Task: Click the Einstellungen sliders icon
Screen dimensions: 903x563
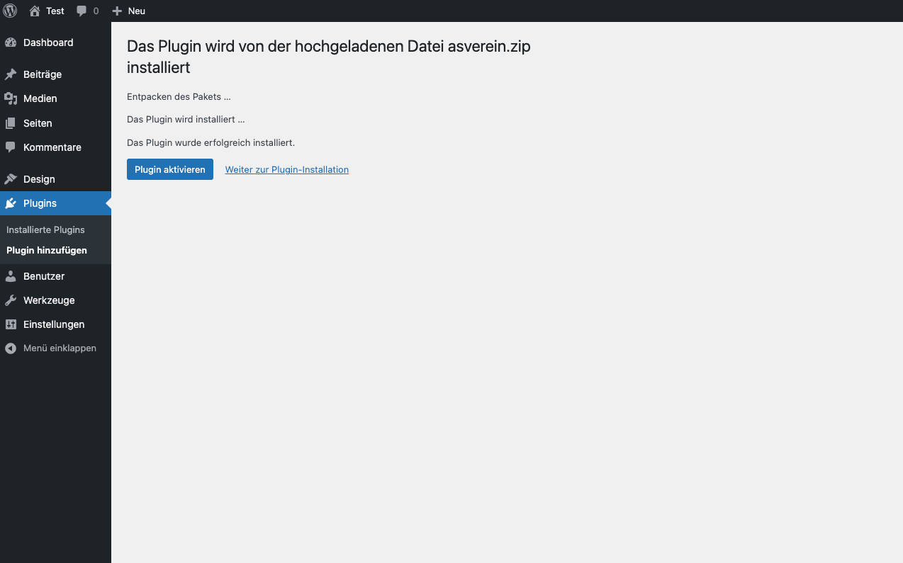Action: [11, 324]
